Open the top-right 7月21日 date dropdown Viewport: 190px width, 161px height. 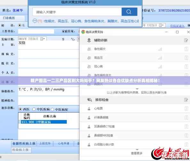(161, 25)
